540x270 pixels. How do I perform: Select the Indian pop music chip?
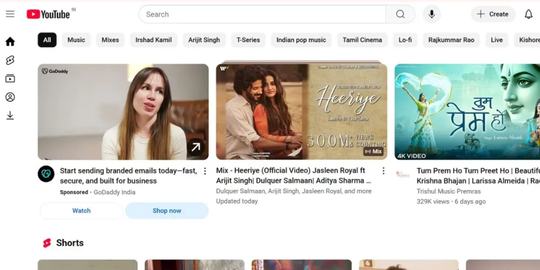point(301,40)
